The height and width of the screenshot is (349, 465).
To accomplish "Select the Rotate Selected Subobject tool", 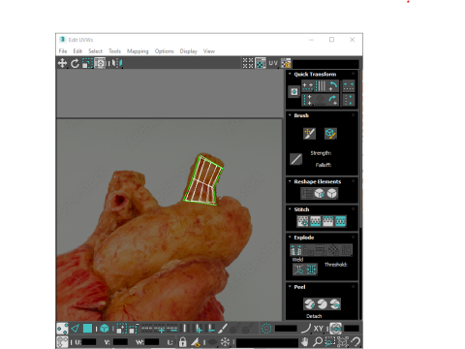I will click(x=75, y=63).
